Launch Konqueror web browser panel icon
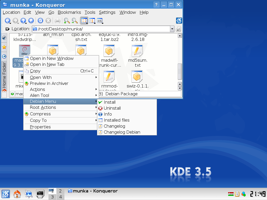This screenshot has width=267, height=200. pos(28,194)
